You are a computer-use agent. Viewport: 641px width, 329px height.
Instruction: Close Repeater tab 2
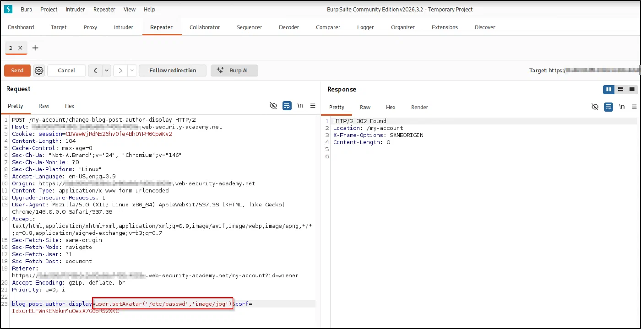point(20,48)
